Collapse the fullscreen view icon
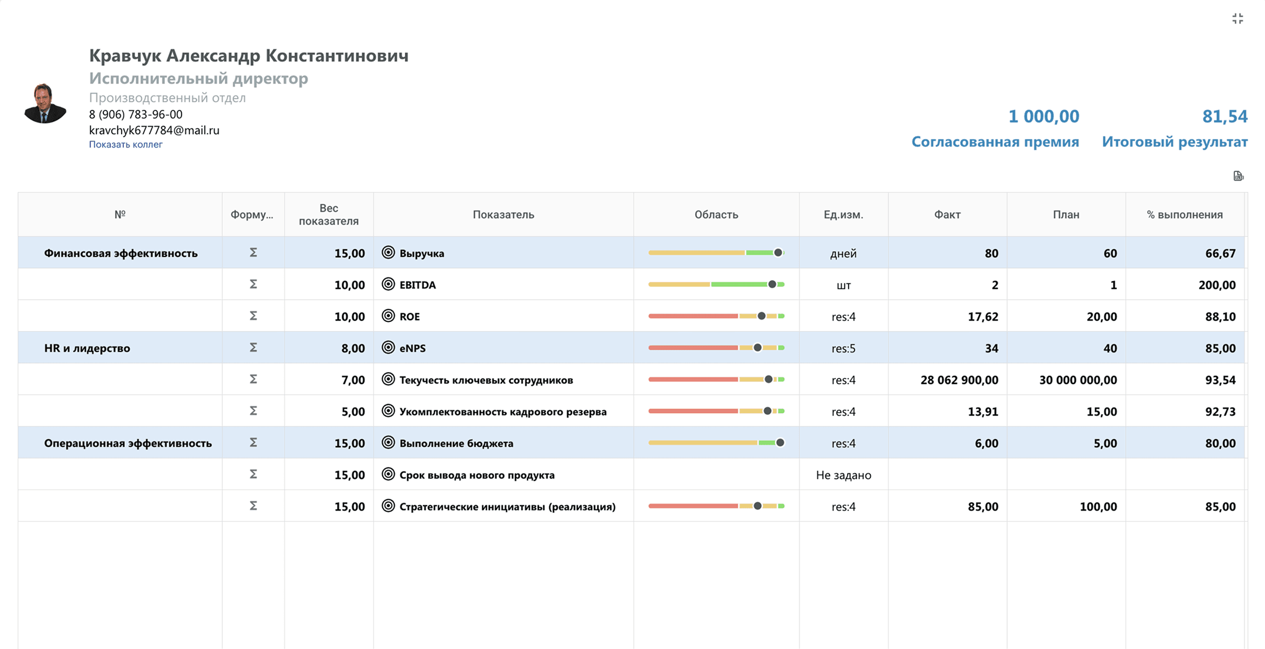This screenshot has width=1265, height=649. [x=1237, y=19]
